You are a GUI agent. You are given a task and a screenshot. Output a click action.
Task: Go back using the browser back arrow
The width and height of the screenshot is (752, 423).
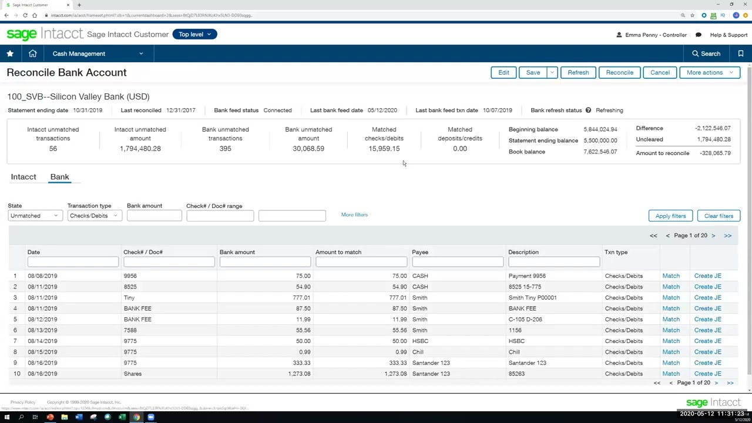6,15
